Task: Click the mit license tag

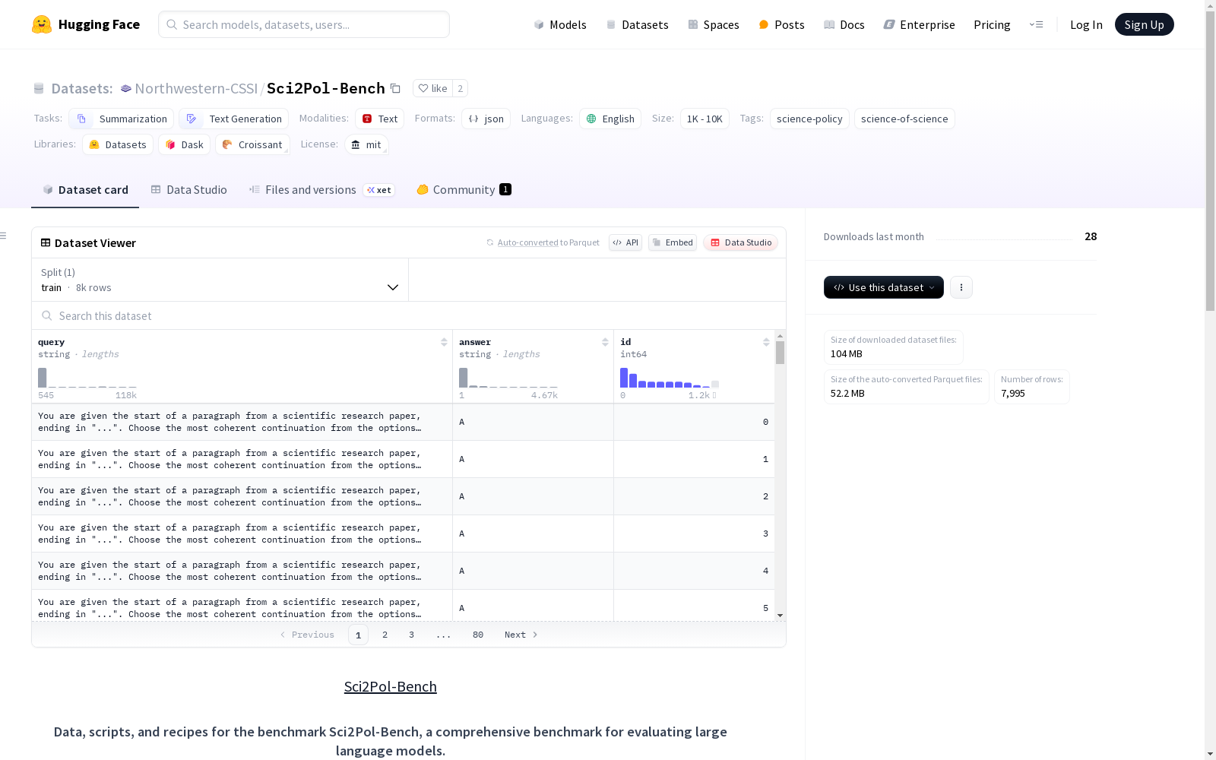Action: pos(366,144)
